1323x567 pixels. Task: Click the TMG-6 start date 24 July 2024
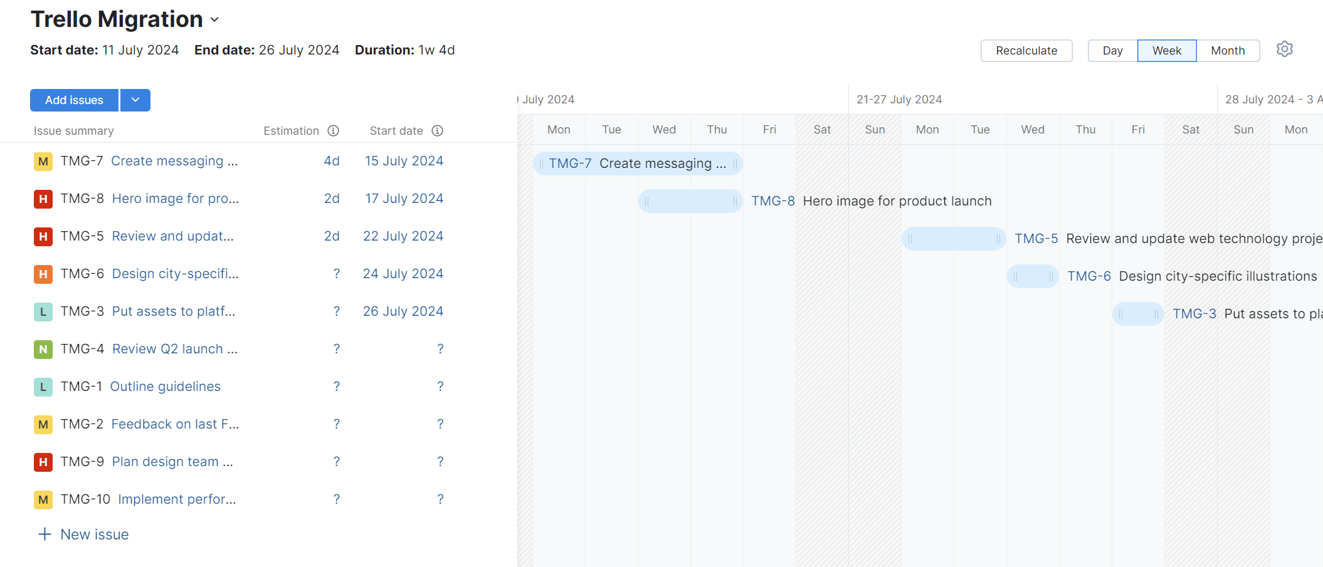pyautogui.click(x=403, y=274)
